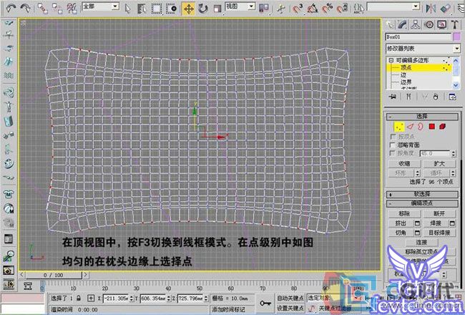Toggle the Angle Snap button
The height and width of the screenshot is (315, 465).
(x=313, y=9)
